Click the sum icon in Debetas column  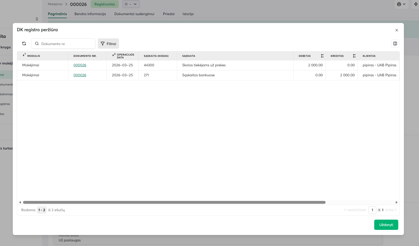[x=322, y=56]
